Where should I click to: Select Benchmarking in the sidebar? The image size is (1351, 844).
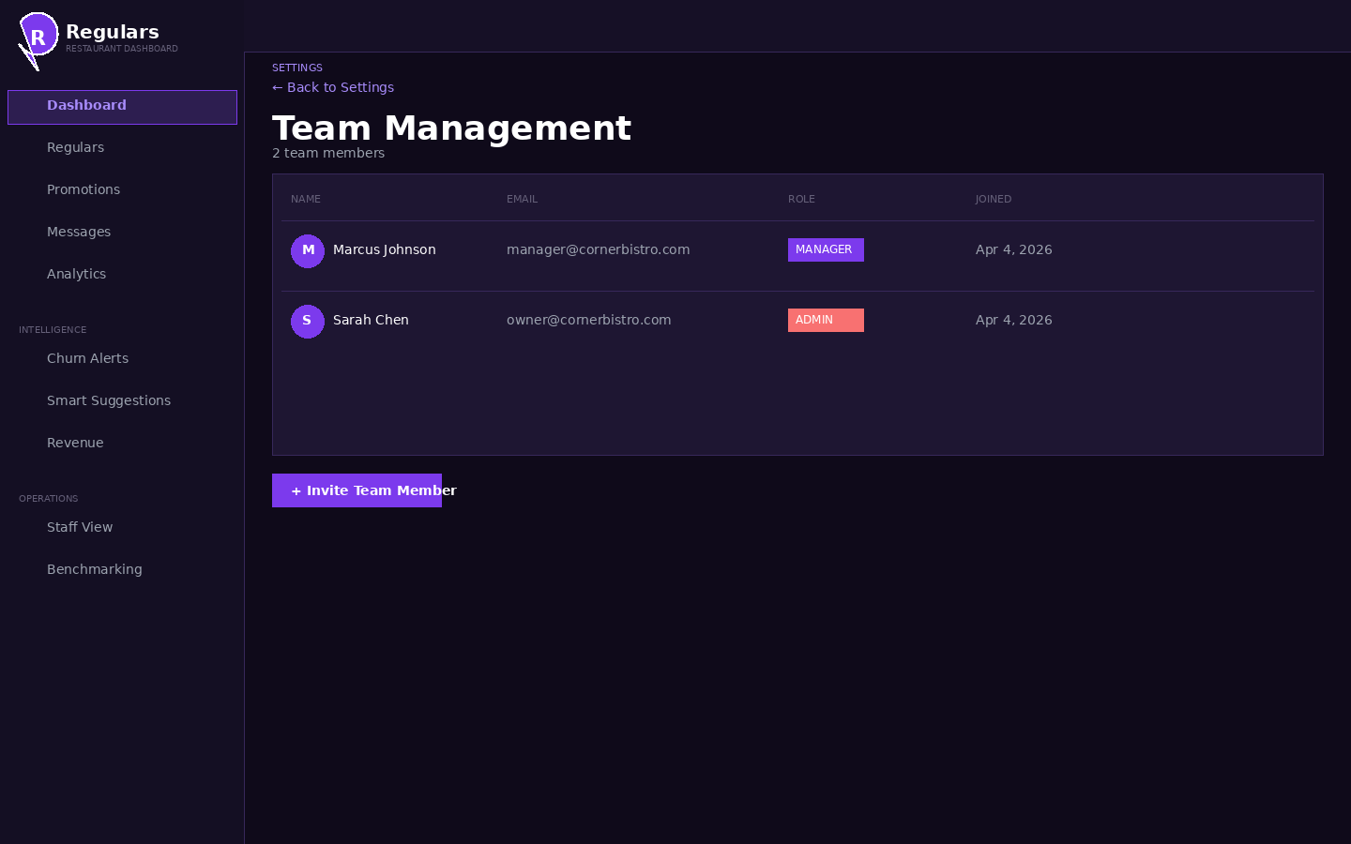pyautogui.click(x=94, y=569)
